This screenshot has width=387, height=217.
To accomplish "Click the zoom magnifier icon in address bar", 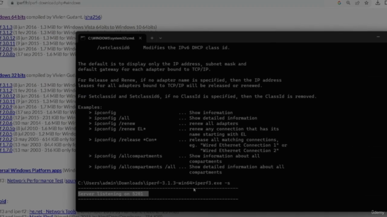I will click(x=348, y=3).
